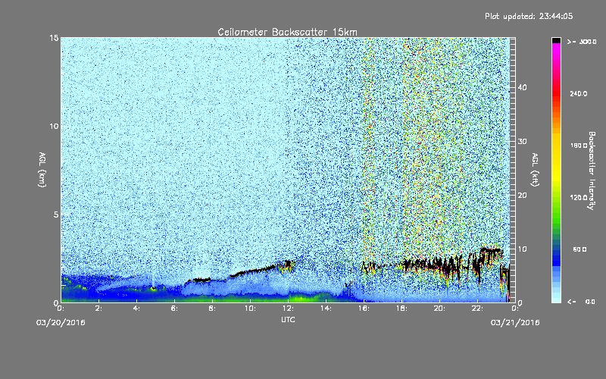Click the red segment of the colorbar

[x=556, y=92]
